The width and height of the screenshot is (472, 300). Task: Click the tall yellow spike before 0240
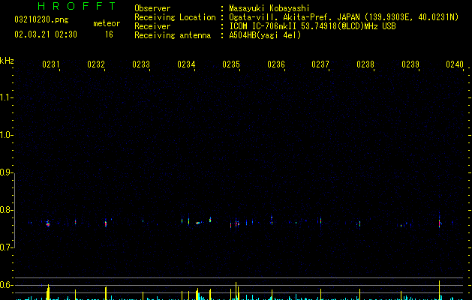(440, 290)
